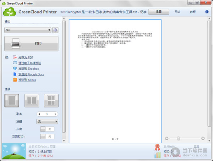Click the 发送到 Dropbox link
The image size is (213, 161).
coord(29,69)
